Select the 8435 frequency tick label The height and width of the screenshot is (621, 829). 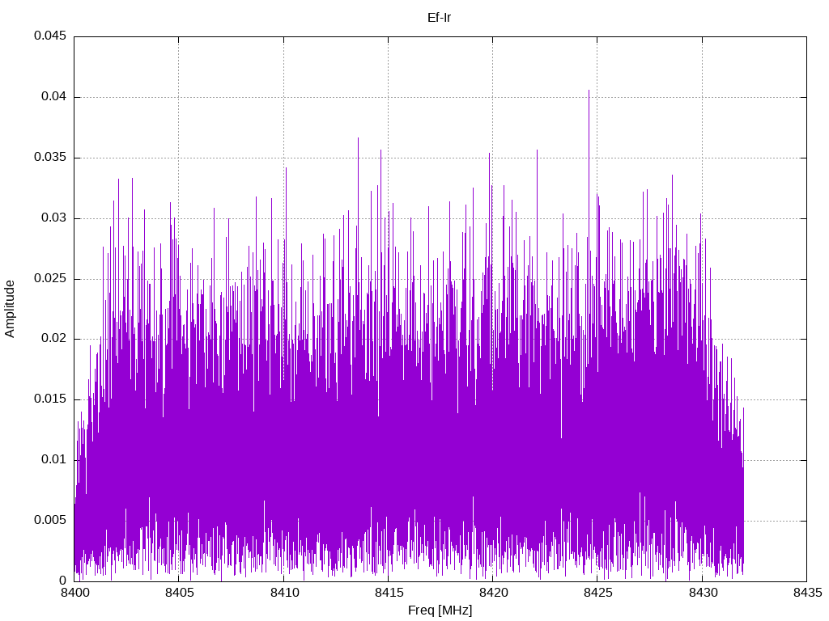pyautogui.click(x=807, y=593)
